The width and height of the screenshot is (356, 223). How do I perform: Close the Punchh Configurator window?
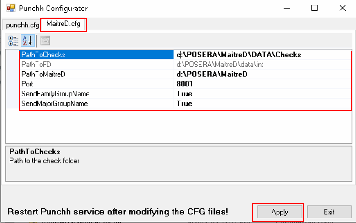click(x=342, y=8)
